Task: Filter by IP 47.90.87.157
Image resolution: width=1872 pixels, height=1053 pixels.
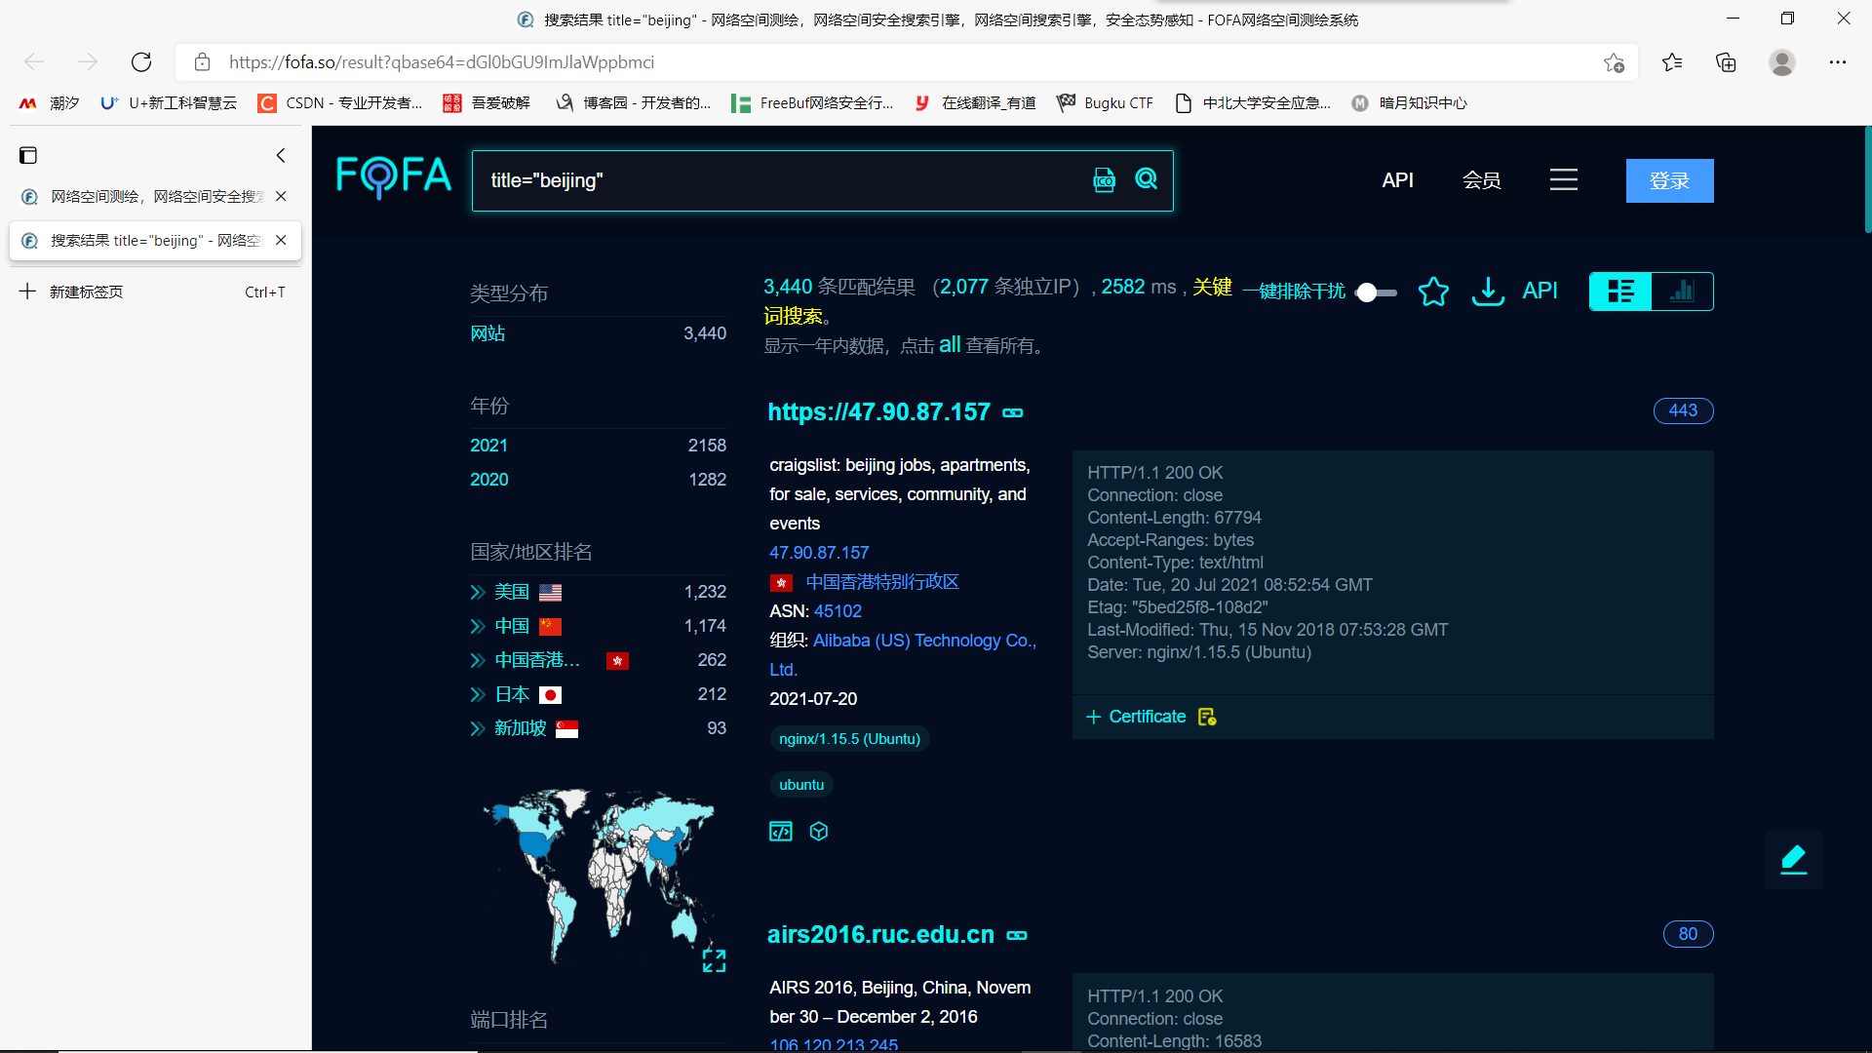Action: pos(819,553)
